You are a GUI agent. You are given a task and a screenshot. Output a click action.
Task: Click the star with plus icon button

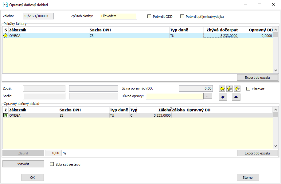[230, 89]
